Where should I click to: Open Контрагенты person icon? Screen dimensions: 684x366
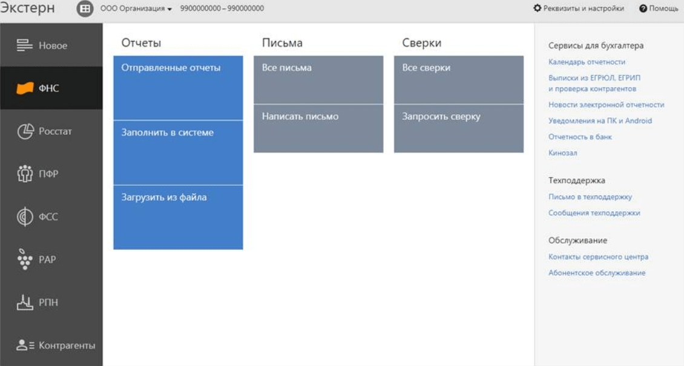[24, 345]
